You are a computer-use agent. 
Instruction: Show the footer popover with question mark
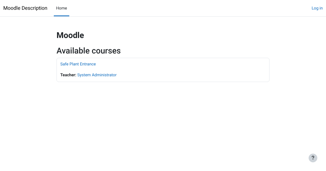313,158
